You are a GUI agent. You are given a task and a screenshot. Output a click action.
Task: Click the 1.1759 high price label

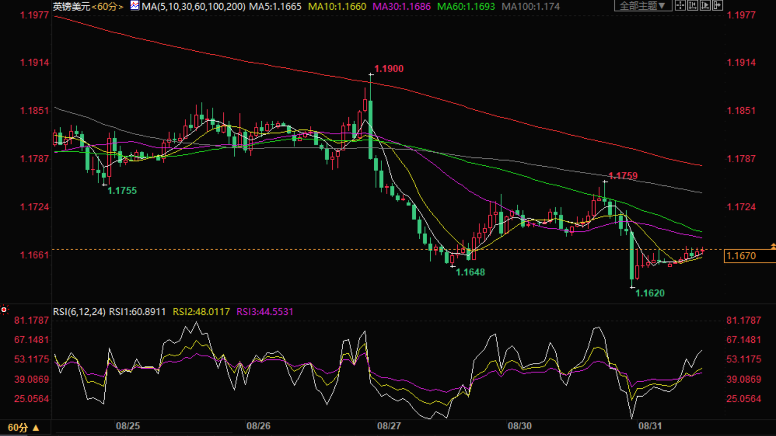623,176
